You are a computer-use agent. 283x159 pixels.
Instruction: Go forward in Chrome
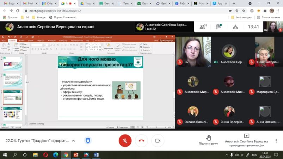click(11, 11)
